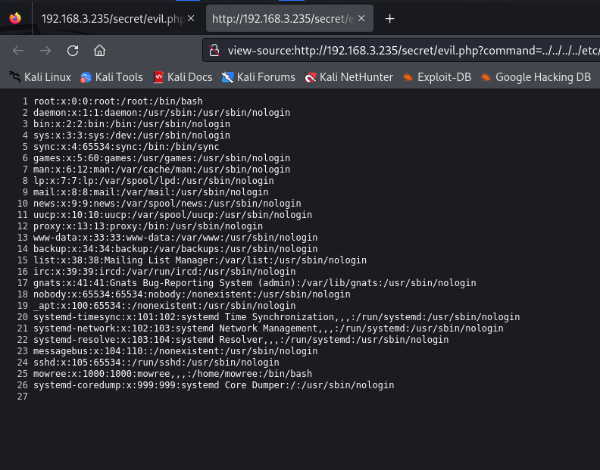Click the irc user entry line
600x470 pixels.
[164, 272]
